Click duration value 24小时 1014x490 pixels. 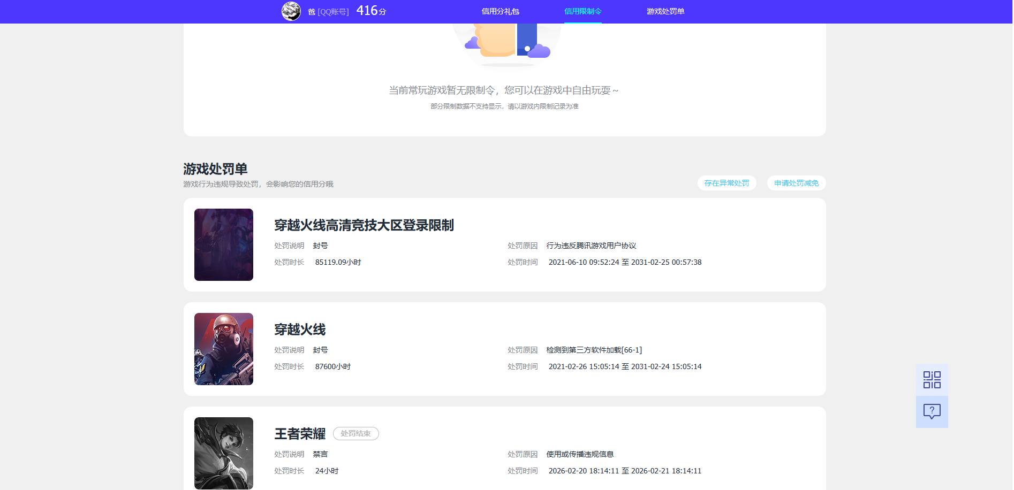[327, 471]
